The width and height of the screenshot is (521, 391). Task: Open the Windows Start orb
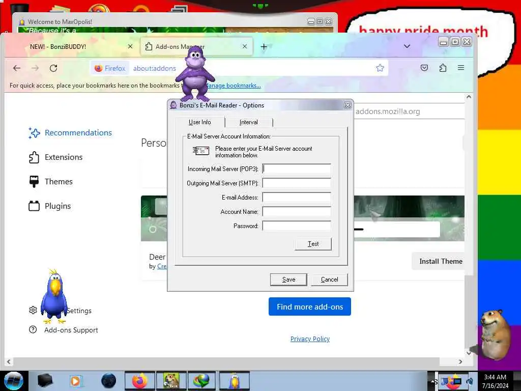[x=14, y=381]
